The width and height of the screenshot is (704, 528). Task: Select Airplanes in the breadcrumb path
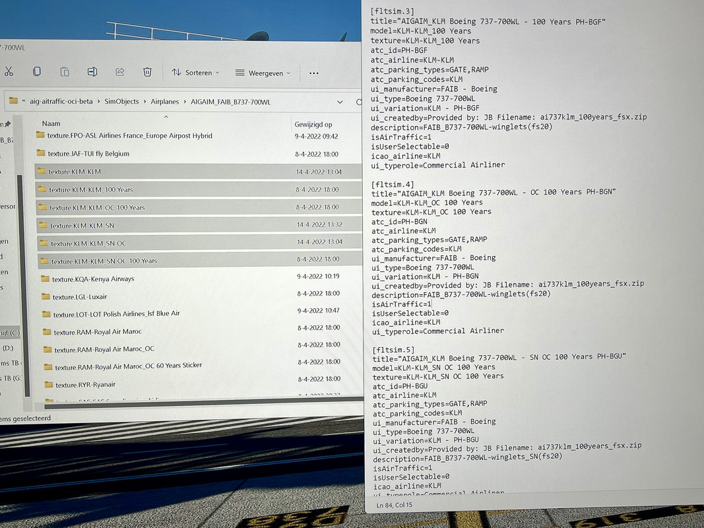point(165,102)
